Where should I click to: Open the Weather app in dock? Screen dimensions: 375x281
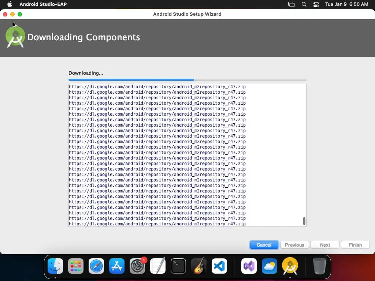[269, 266]
